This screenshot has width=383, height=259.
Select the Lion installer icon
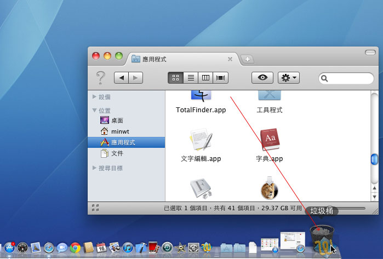270,188
